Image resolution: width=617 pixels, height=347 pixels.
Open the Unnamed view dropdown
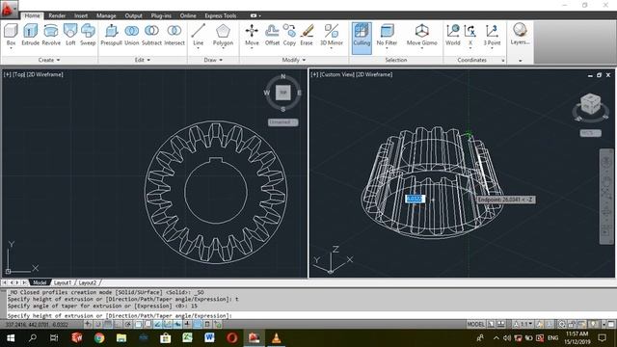tap(282, 122)
